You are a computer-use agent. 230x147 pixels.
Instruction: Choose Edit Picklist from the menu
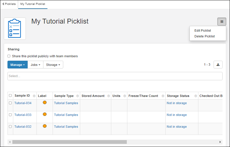[203, 30]
